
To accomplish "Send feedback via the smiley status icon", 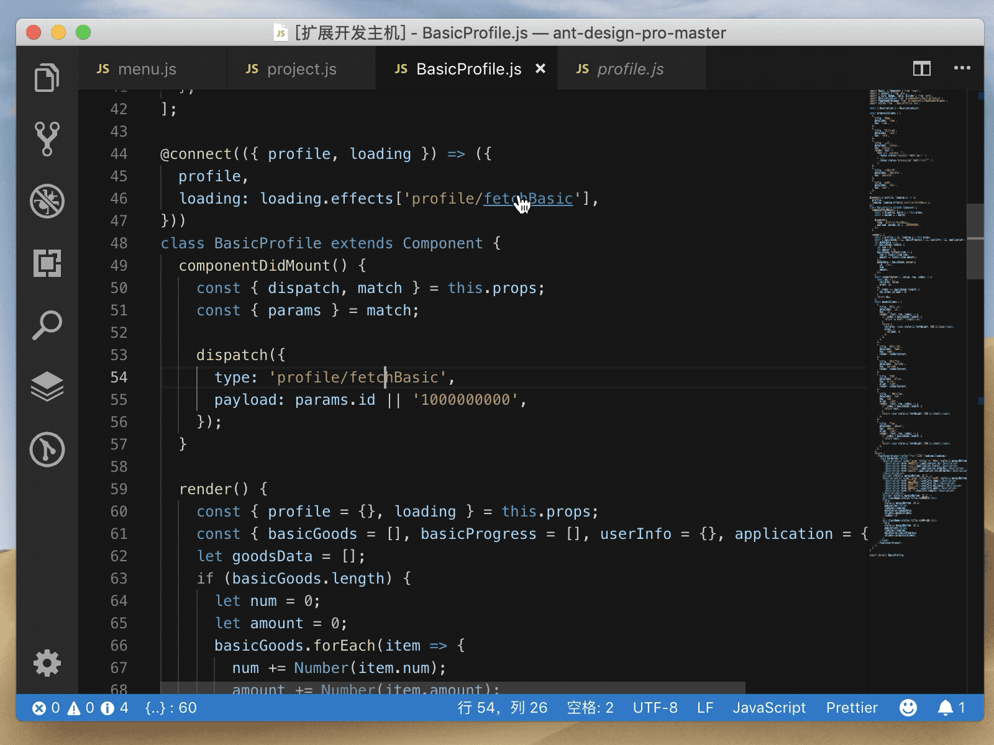I will 908,707.
